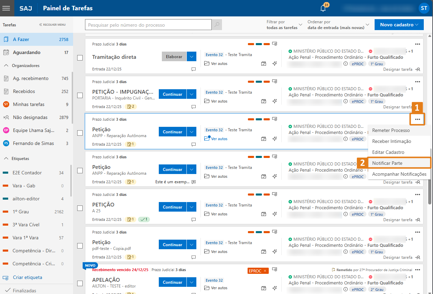The image size is (433, 294).
Task: Open the three-dots menu on Tramitação direta card
Action: click(417, 44)
